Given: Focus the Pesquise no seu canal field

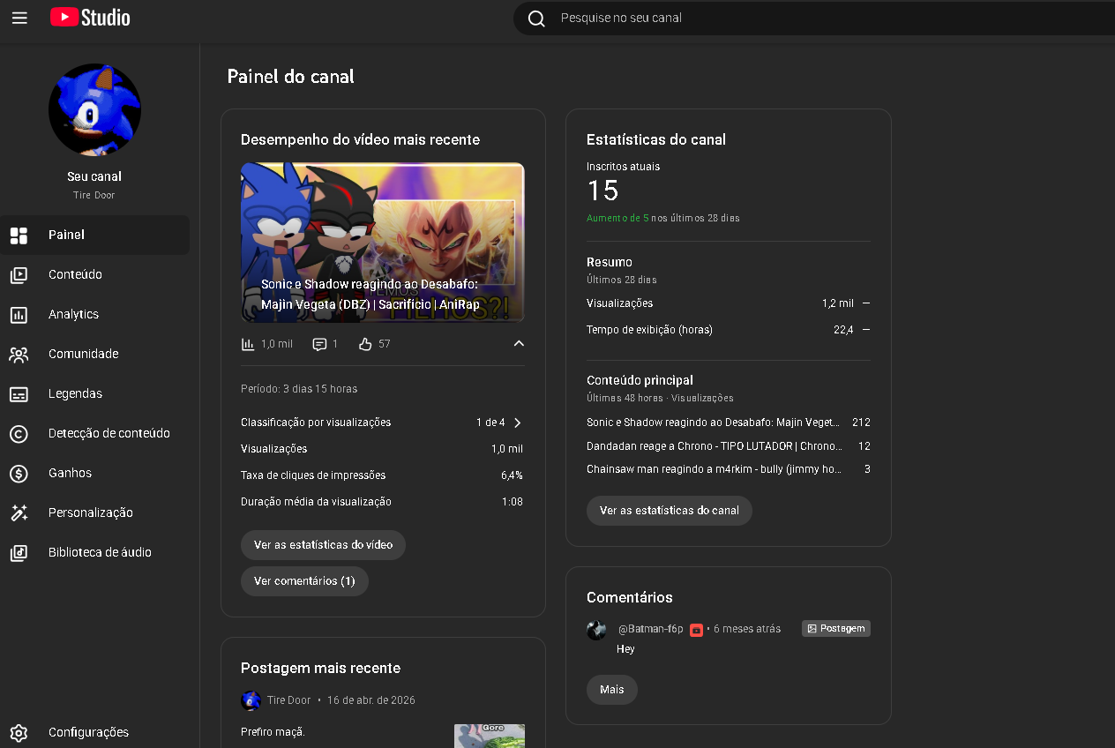Looking at the screenshot, I should pos(794,18).
